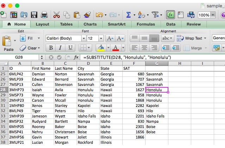Cancel formula entry with X button
225x148 pixels.
[51, 58]
